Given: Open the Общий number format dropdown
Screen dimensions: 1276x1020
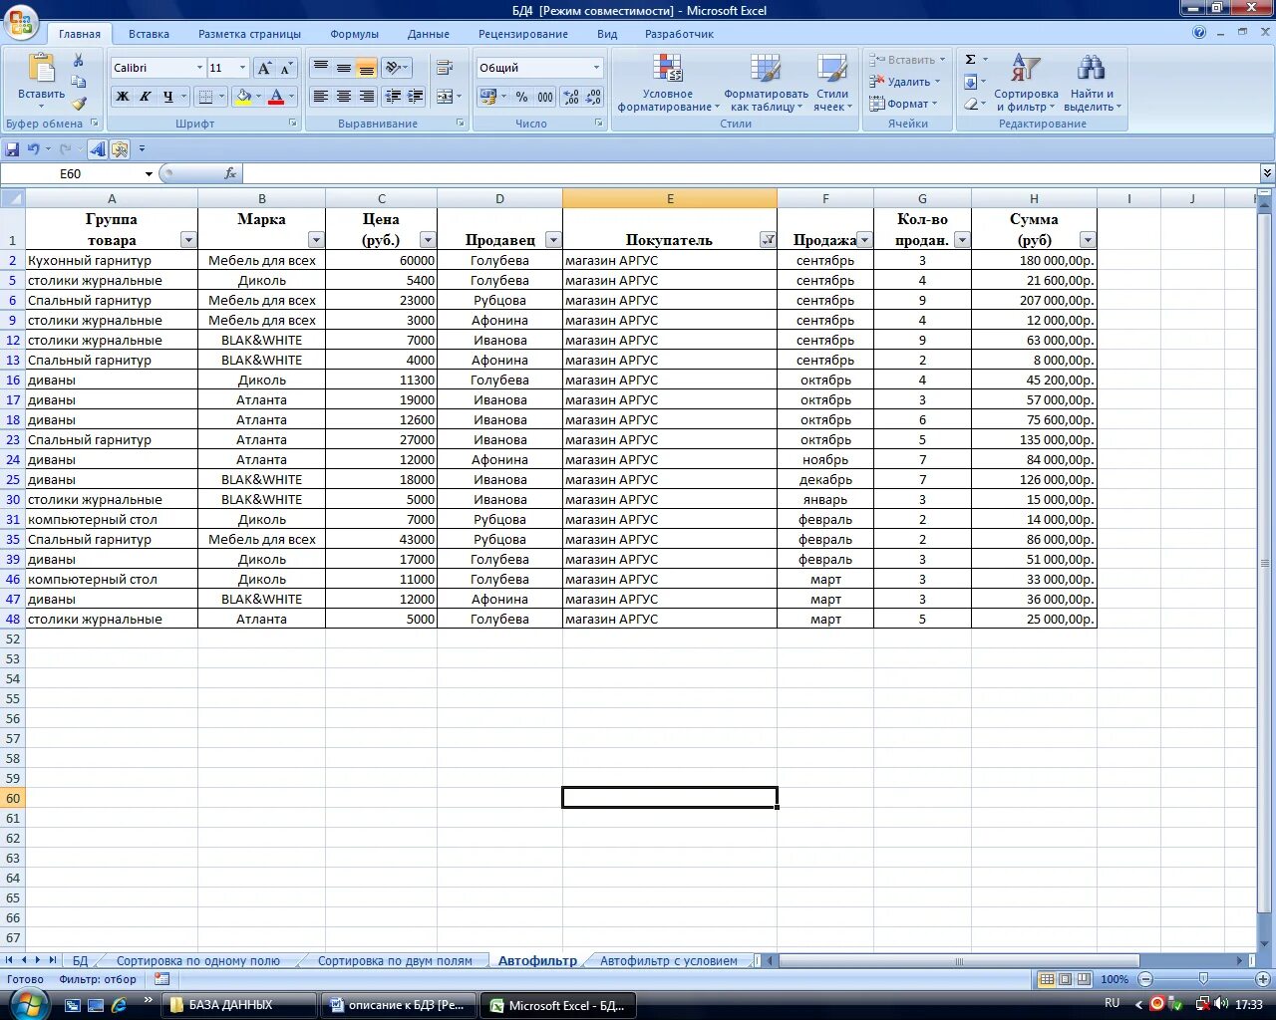Looking at the screenshot, I should point(597,68).
